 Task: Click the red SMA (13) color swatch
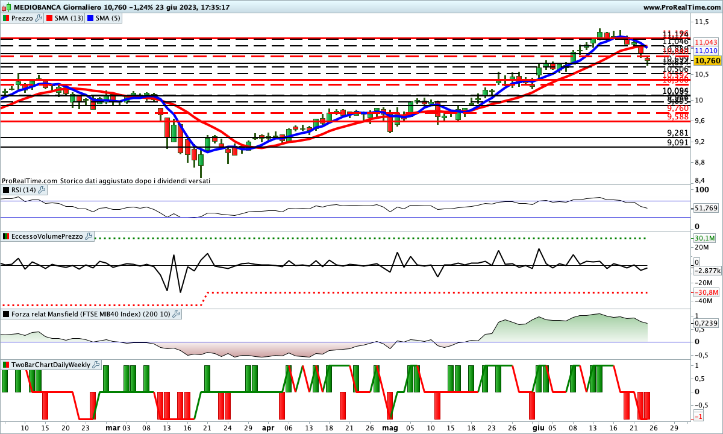pos(49,18)
